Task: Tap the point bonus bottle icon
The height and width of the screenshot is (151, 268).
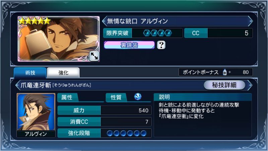Action: click(x=224, y=72)
